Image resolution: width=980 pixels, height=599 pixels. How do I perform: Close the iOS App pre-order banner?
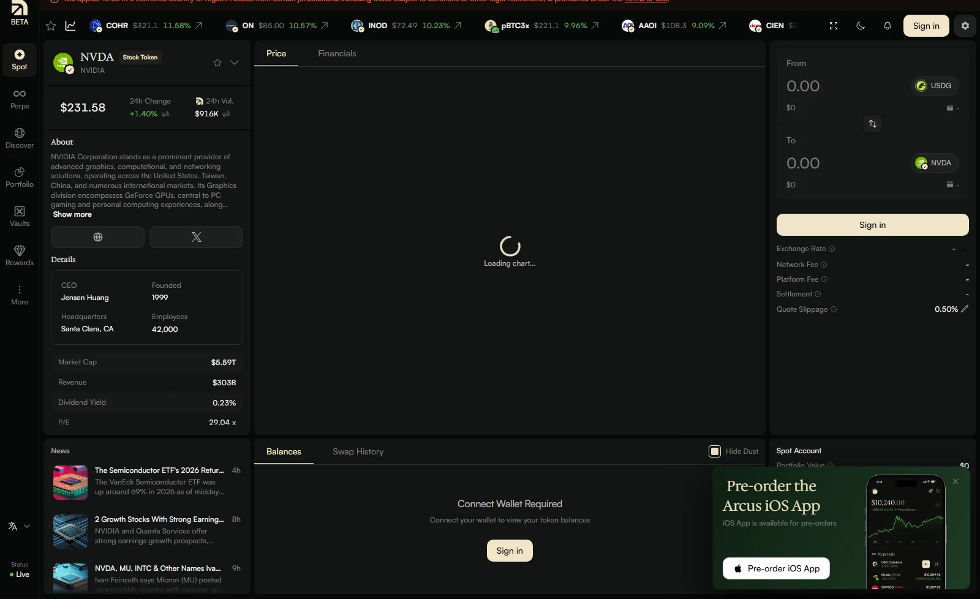click(956, 481)
